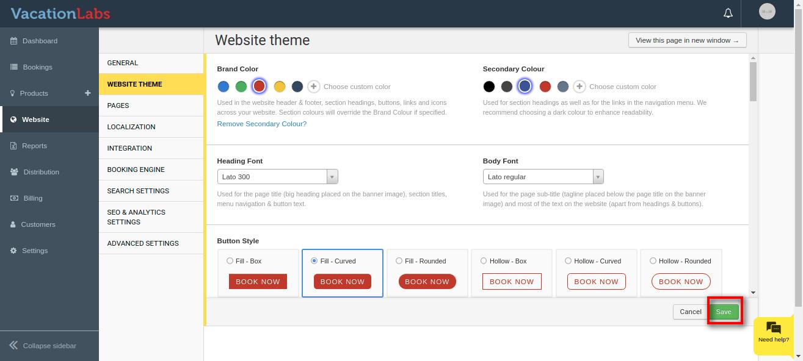The width and height of the screenshot is (803, 361).
Task: Open Dashboard from the sidebar
Action: [40, 41]
